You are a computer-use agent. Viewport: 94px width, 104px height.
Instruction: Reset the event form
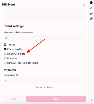point(13,99)
